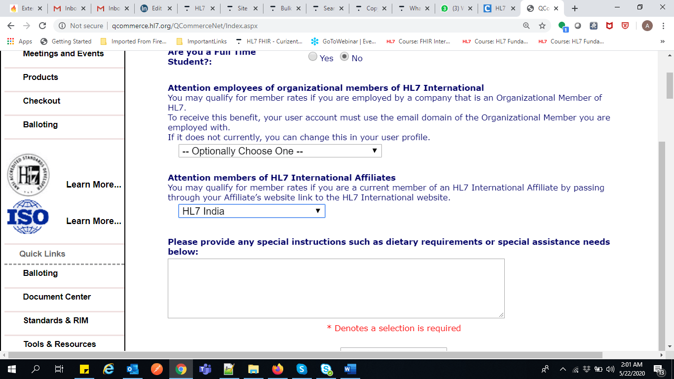Open the HL7 India affiliate dropdown
The image size is (674, 379).
[252, 211]
